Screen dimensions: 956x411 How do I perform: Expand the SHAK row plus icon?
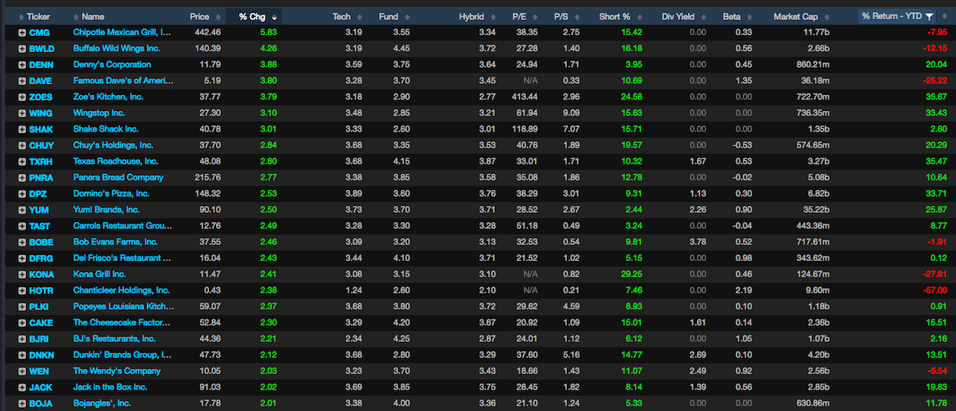point(22,129)
